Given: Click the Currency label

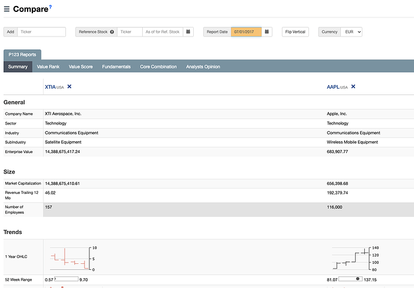Looking at the screenshot, I should pyautogui.click(x=329, y=32).
